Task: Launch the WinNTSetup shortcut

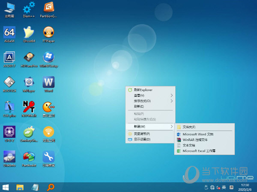Action: pos(49,57)
